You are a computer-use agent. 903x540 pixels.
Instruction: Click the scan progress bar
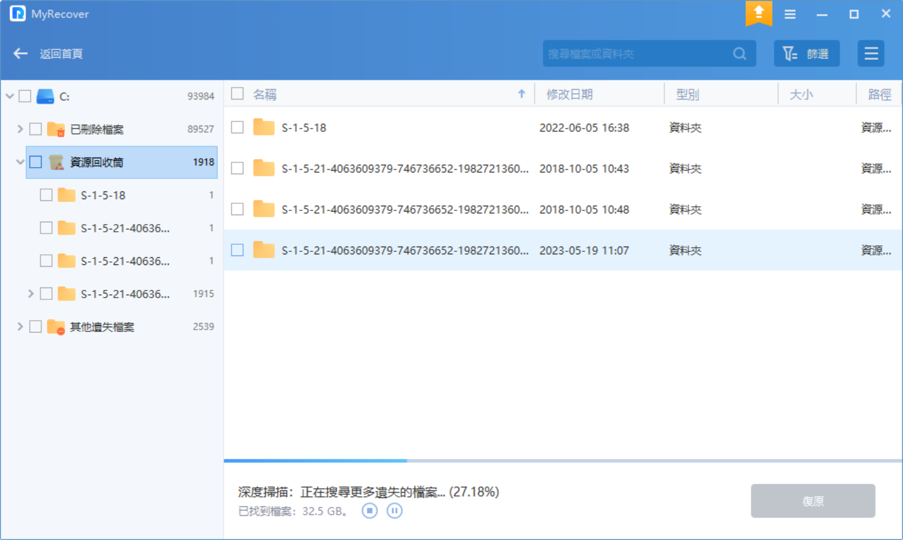click(x=563, y=461)
